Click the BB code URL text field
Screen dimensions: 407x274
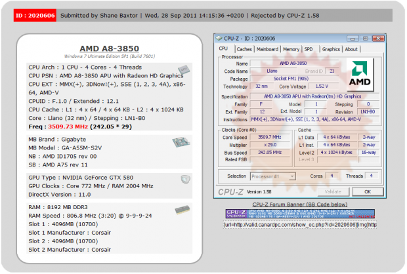(x=300, y=225)
